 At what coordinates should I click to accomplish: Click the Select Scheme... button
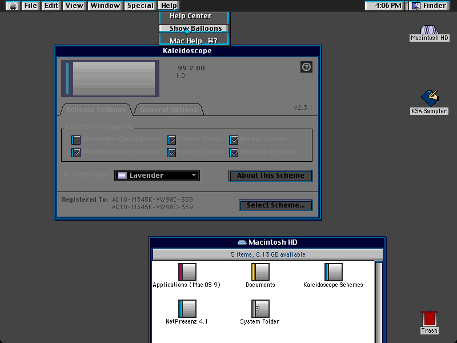click(275, 205)
